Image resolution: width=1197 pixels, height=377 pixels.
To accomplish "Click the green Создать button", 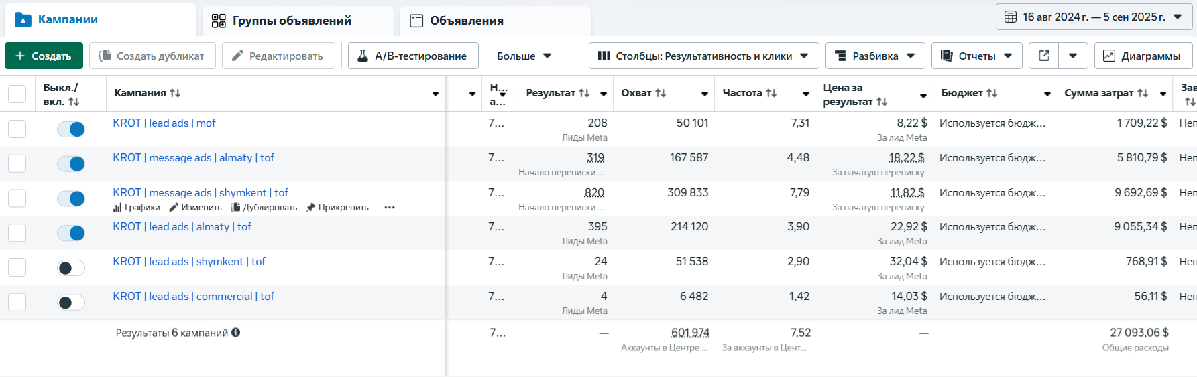I will click(44, 56).
